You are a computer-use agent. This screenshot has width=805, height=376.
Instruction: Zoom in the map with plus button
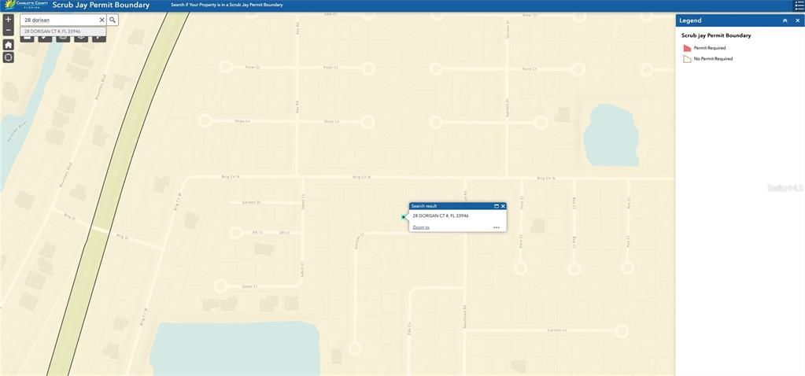(x=8, y=19)
